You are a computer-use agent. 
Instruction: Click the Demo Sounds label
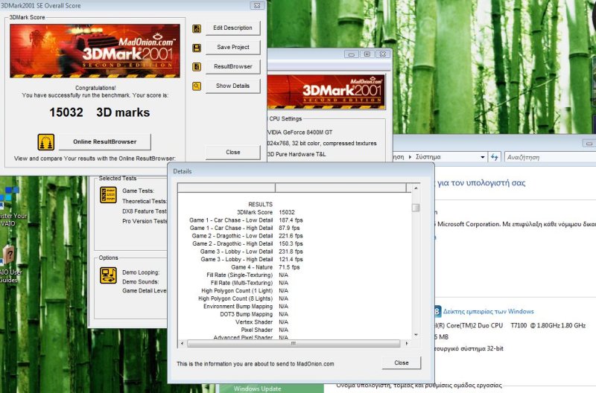coord(140,282)
